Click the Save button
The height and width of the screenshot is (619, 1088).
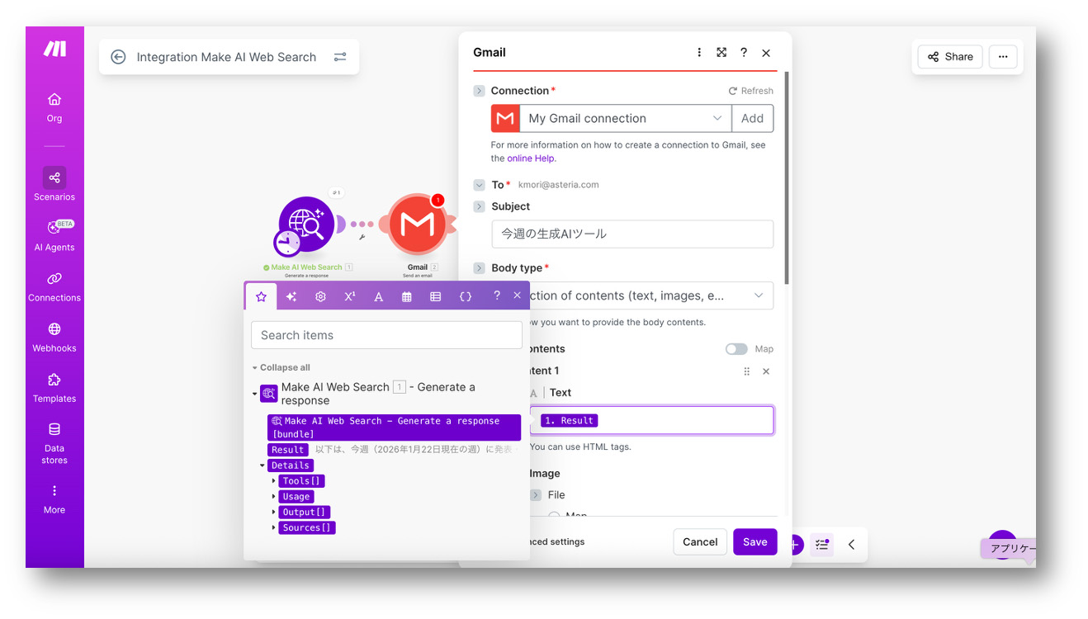pos(755,542)
